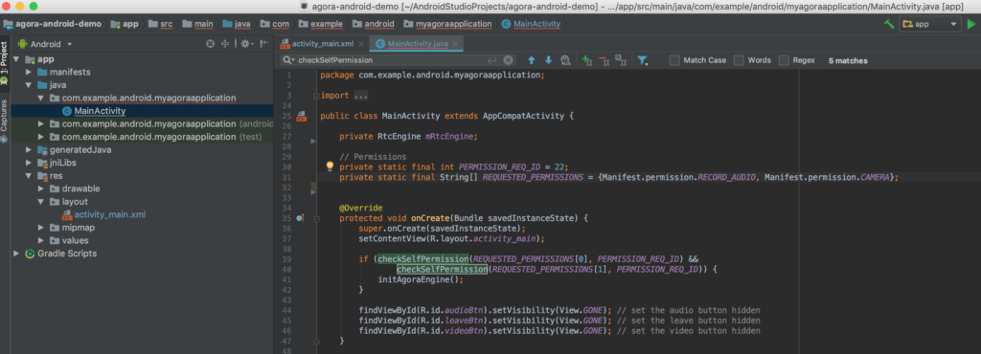Run the app with the green play icon

pos(971,24)
